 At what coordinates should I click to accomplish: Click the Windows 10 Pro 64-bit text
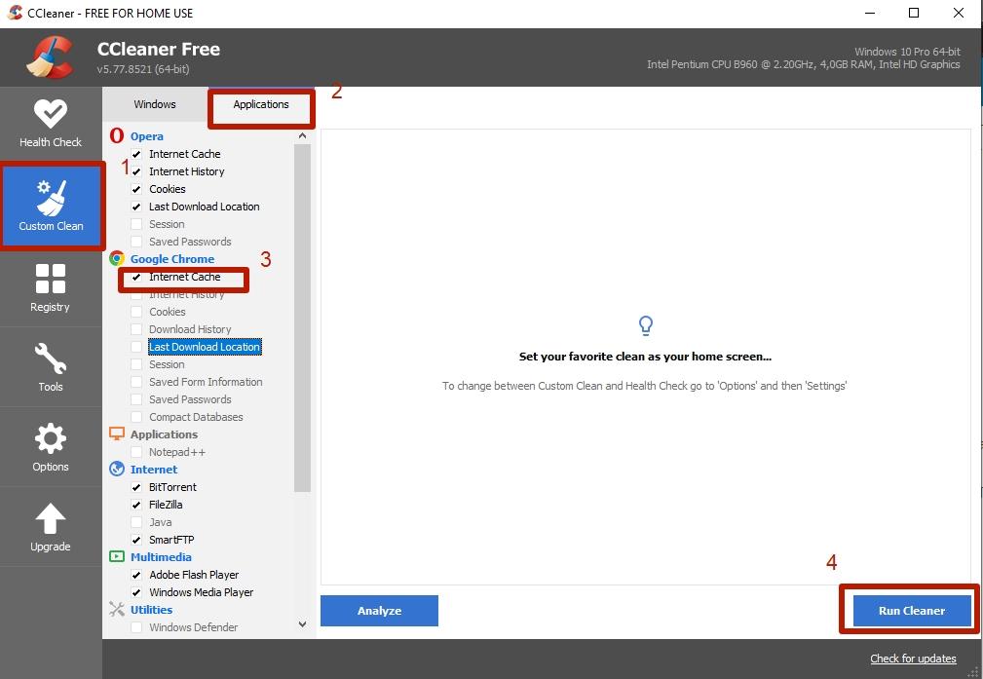(907, 52)
